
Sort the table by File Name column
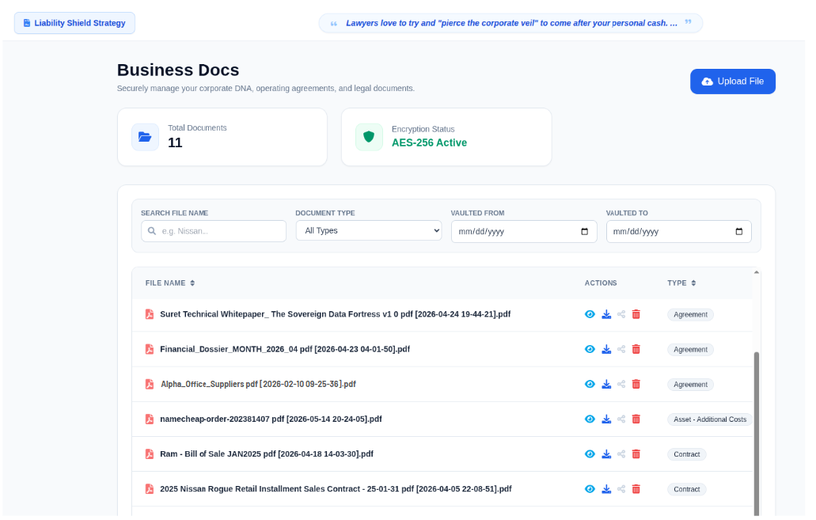pyautogui.click(x=170, y=283)
